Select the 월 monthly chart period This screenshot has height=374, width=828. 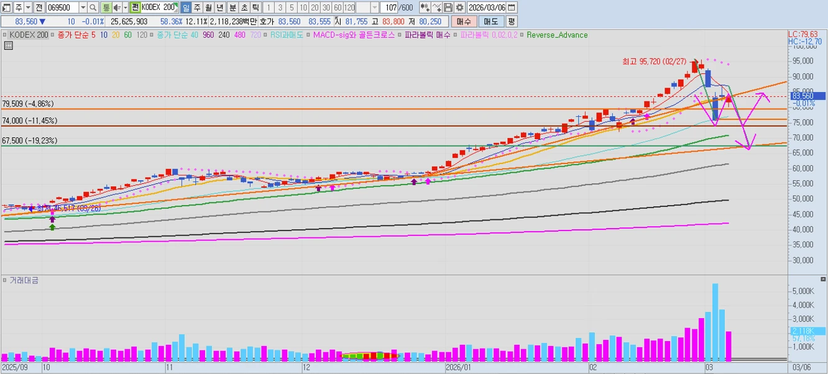pyautogui.click(x=208, y=7)
